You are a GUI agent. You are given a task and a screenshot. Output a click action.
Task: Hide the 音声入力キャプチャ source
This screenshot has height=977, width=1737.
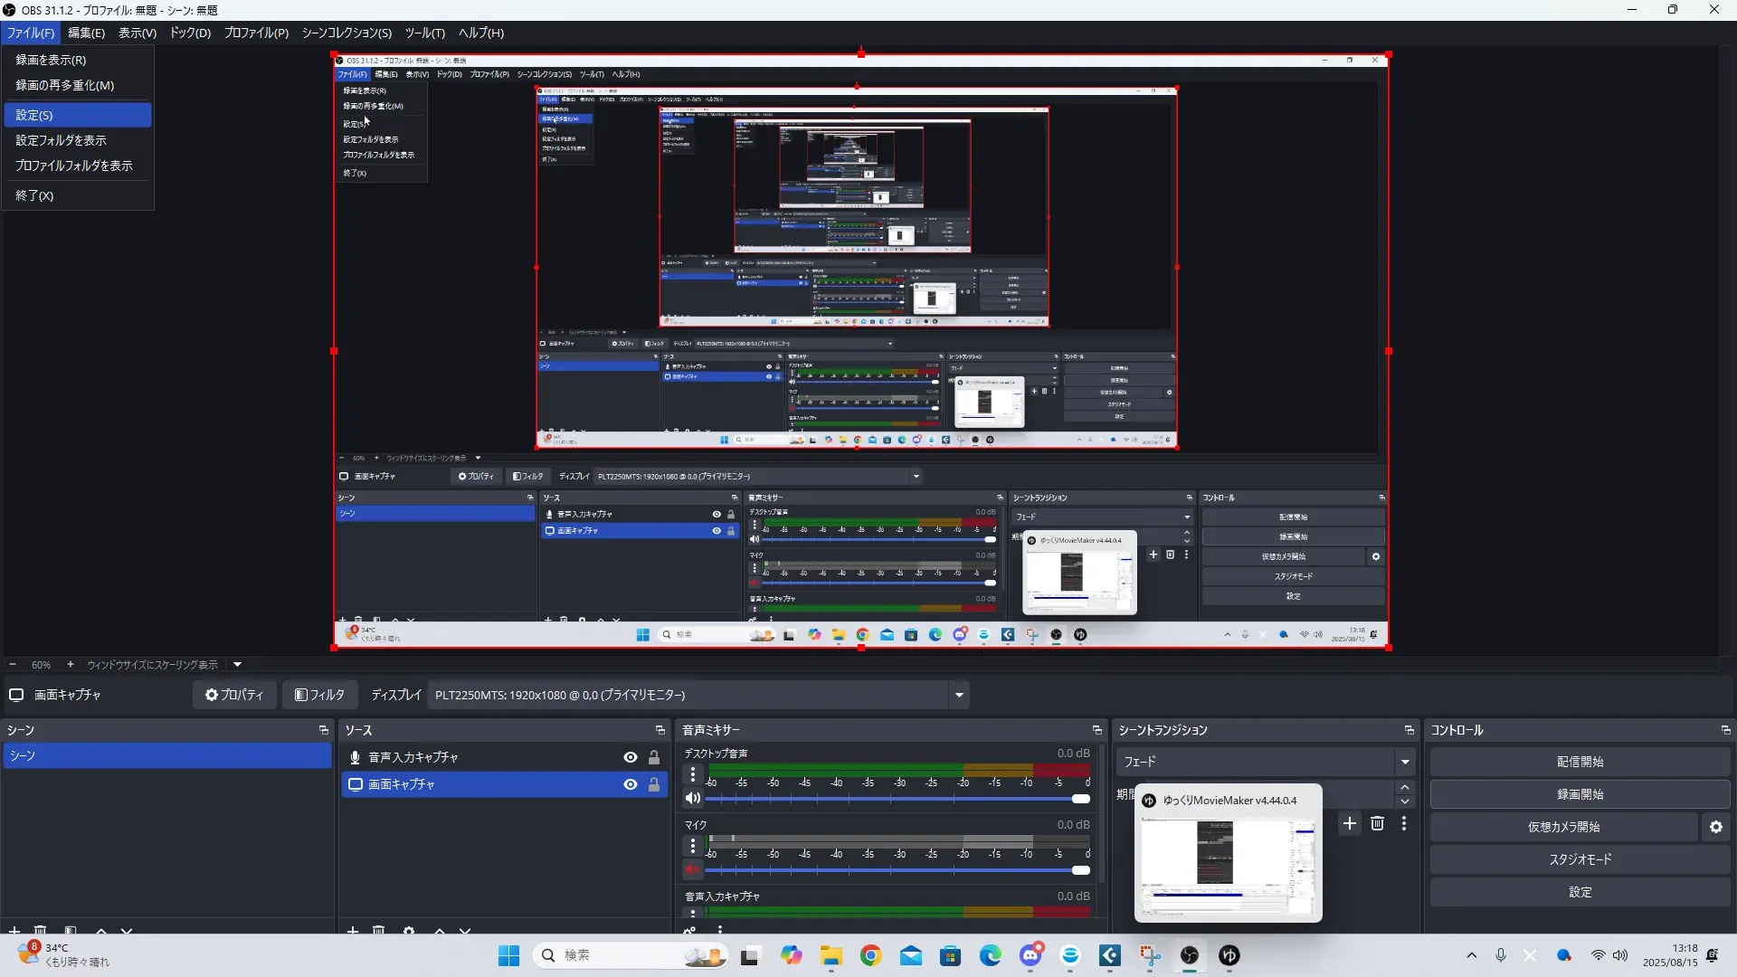coord(630,757)
